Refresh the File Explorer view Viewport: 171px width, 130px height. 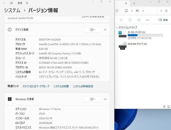(x=117, y=11)
